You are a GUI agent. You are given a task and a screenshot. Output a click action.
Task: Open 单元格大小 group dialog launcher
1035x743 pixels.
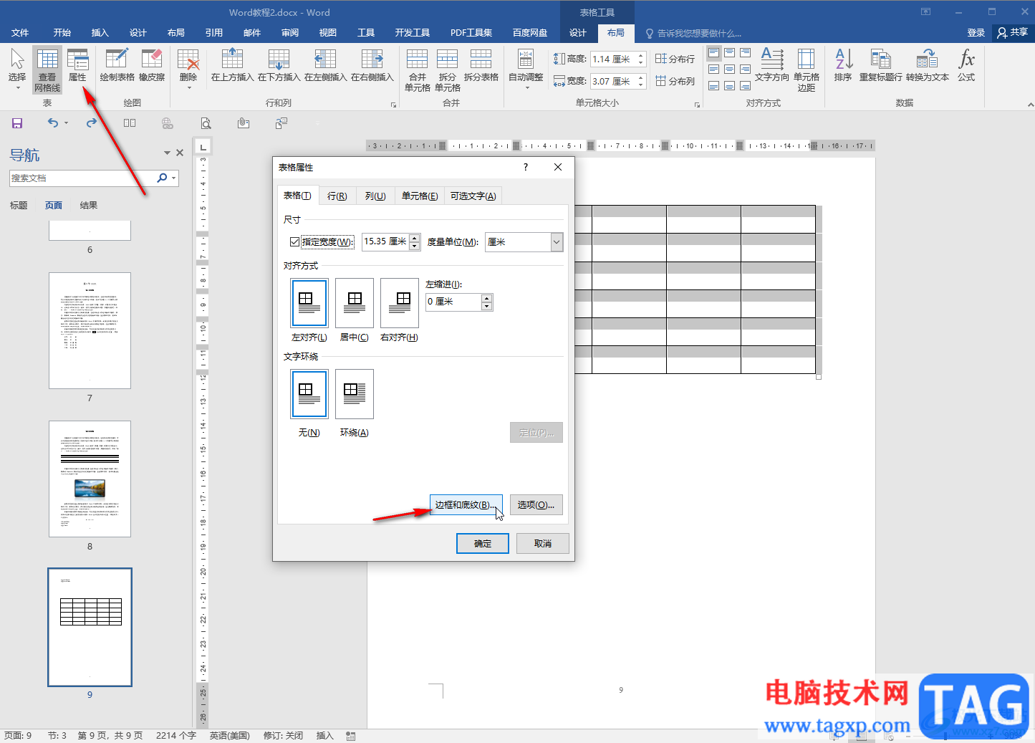pyautogui.click(x=698, y=105)
